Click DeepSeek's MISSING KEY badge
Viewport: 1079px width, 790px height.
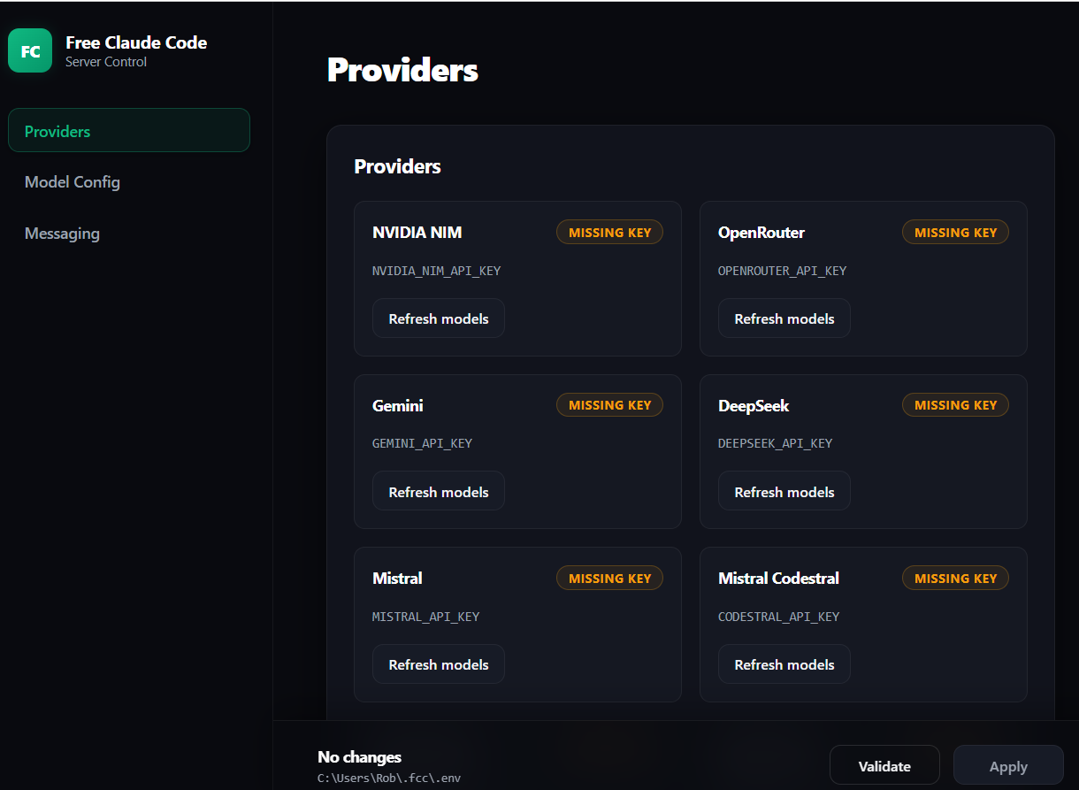click(x=955, y=404)
